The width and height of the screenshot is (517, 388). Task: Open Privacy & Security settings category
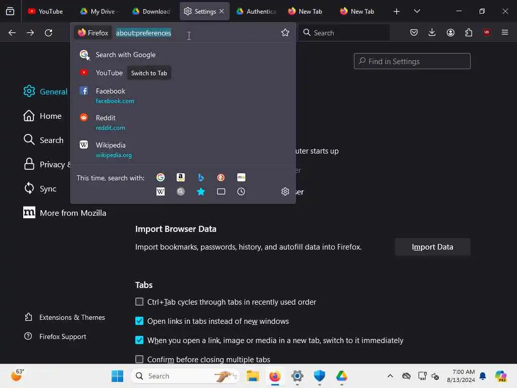point(46,164)
